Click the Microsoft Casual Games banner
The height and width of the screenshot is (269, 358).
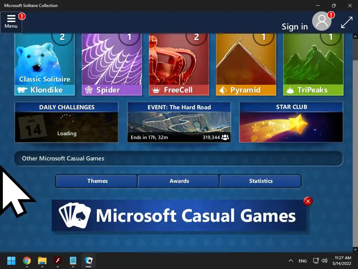(x=179, y=215)
